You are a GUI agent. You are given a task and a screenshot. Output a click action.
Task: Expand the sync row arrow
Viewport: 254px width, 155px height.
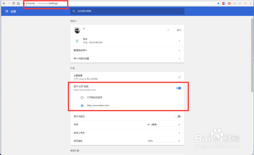click(179, 41)
